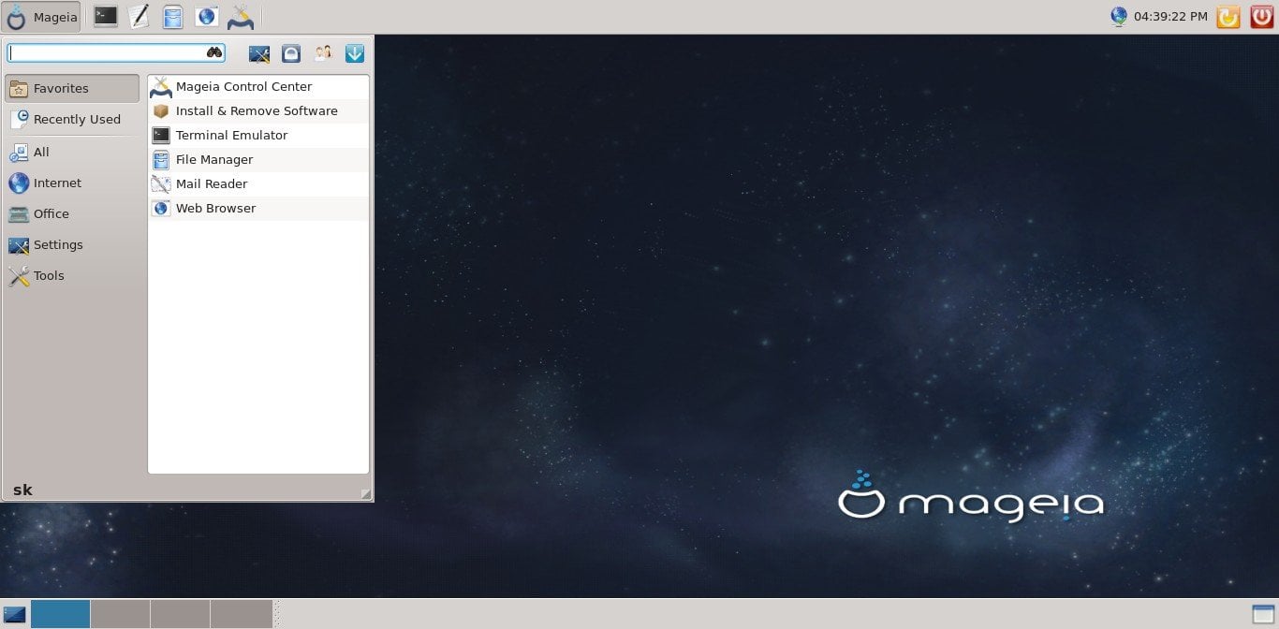The width and height of the screenshot is (1279, 629).
Task: Open the file manager panel launcher
Action: (173, 16)
